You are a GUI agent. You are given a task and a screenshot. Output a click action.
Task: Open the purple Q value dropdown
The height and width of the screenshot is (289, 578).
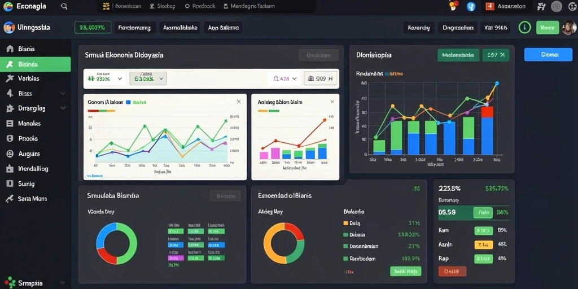pyautogui.click(x=286, y=78)
